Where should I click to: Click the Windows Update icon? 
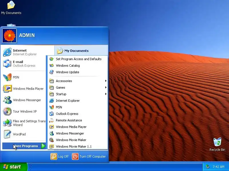pos(52,72)
